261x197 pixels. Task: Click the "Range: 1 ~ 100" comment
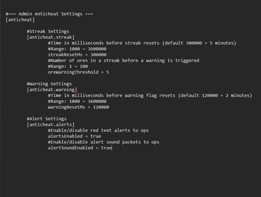pos(68,66)
